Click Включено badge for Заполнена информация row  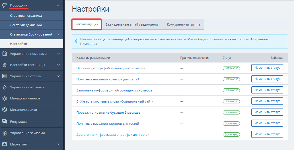(231, 90)
